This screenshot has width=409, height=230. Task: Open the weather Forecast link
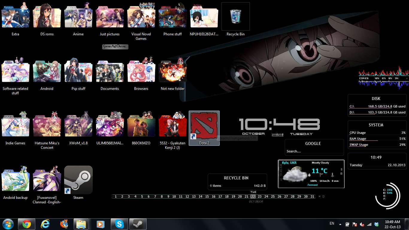point(313,185)
